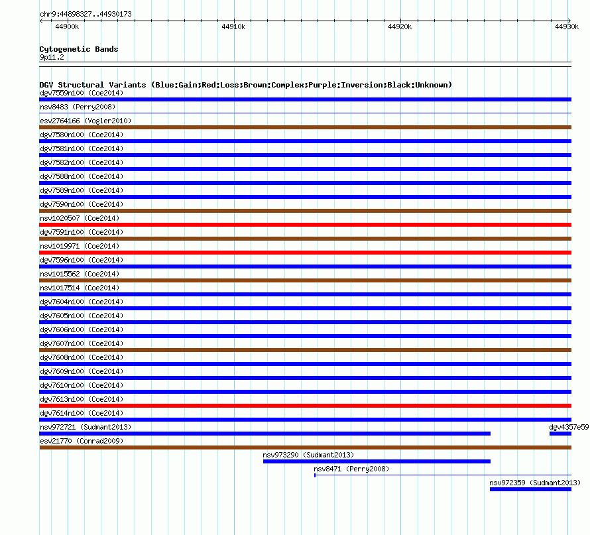Viewport: 590px width, 535px height.
Task: Open nsv1019971 (Coe2014) label
Action: [x=80, y=246]
